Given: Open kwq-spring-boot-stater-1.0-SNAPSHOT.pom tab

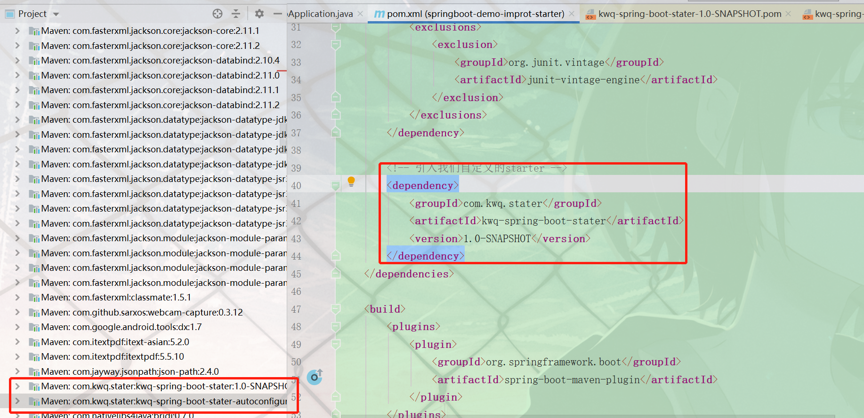Looking at the screenshot, I should (x=690, y=14).
